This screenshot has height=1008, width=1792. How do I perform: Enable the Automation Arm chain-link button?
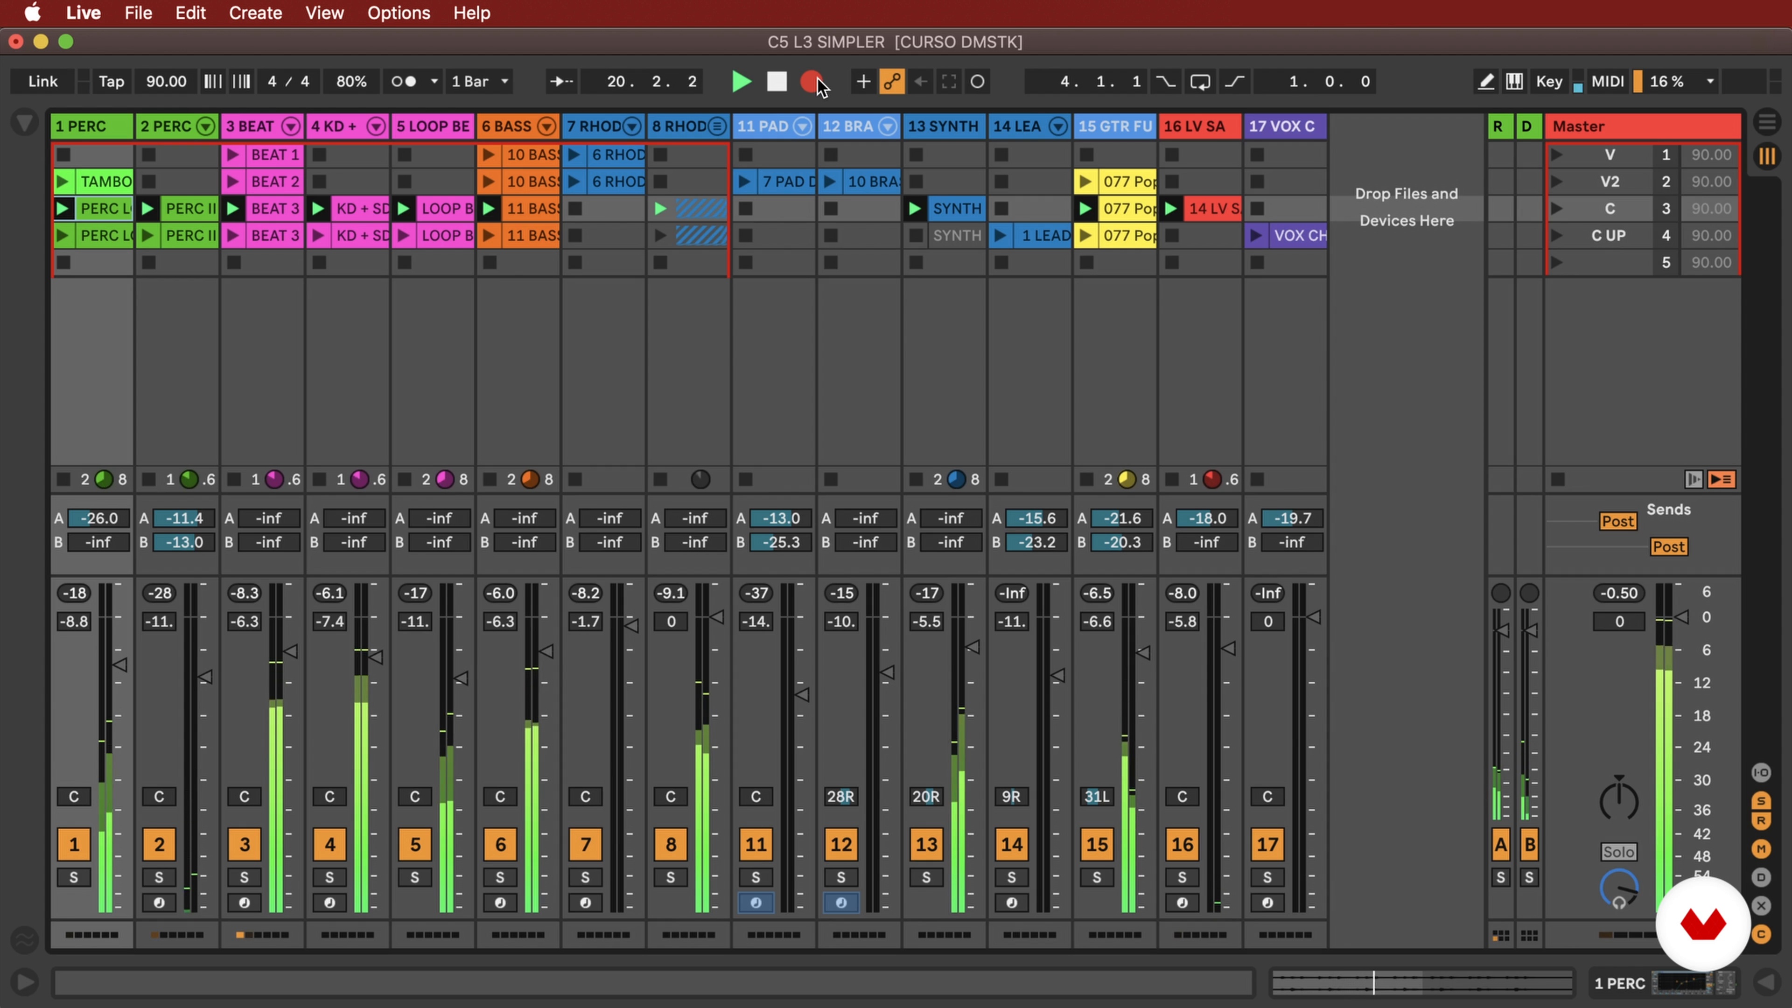tap(892, 81)
